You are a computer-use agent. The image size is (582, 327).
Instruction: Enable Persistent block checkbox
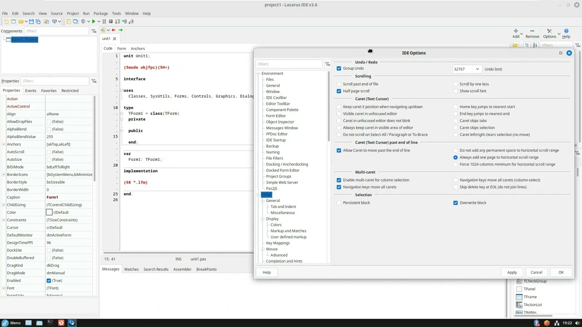(x=339, y=203)
